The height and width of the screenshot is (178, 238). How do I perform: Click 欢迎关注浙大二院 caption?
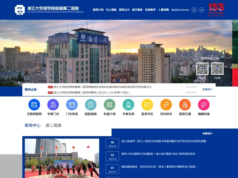tap(210, 58)
